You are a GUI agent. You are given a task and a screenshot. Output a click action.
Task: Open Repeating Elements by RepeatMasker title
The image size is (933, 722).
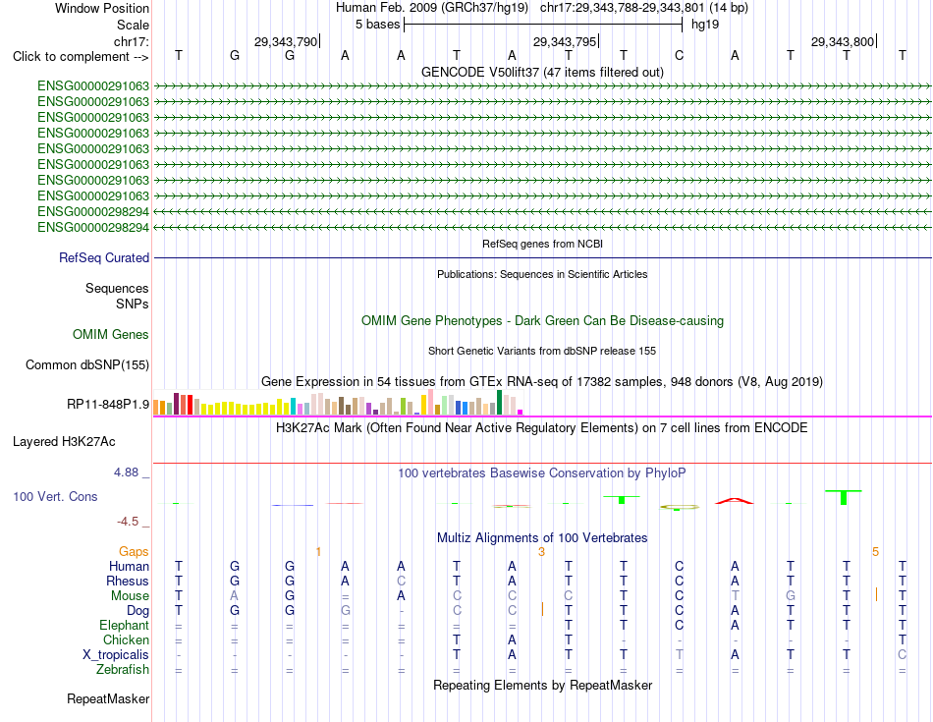(x=542, y=686)
